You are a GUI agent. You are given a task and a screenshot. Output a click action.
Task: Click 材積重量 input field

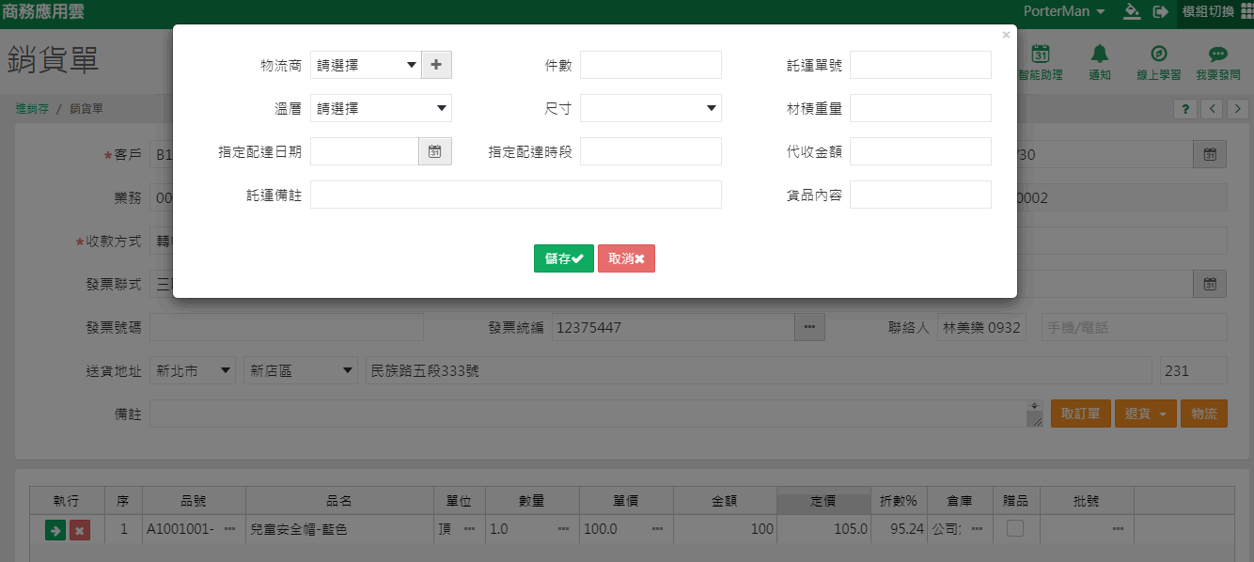[x=920, y=108]
